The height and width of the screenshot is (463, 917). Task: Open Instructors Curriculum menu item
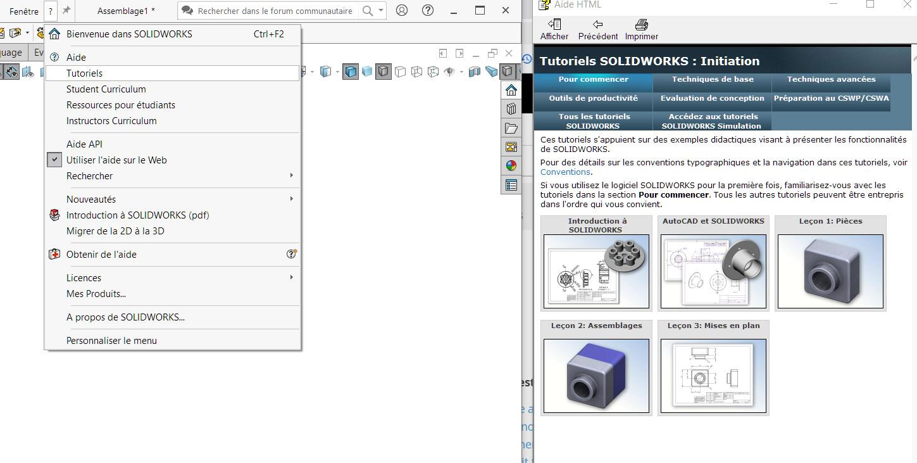click(x=173, y=121)
